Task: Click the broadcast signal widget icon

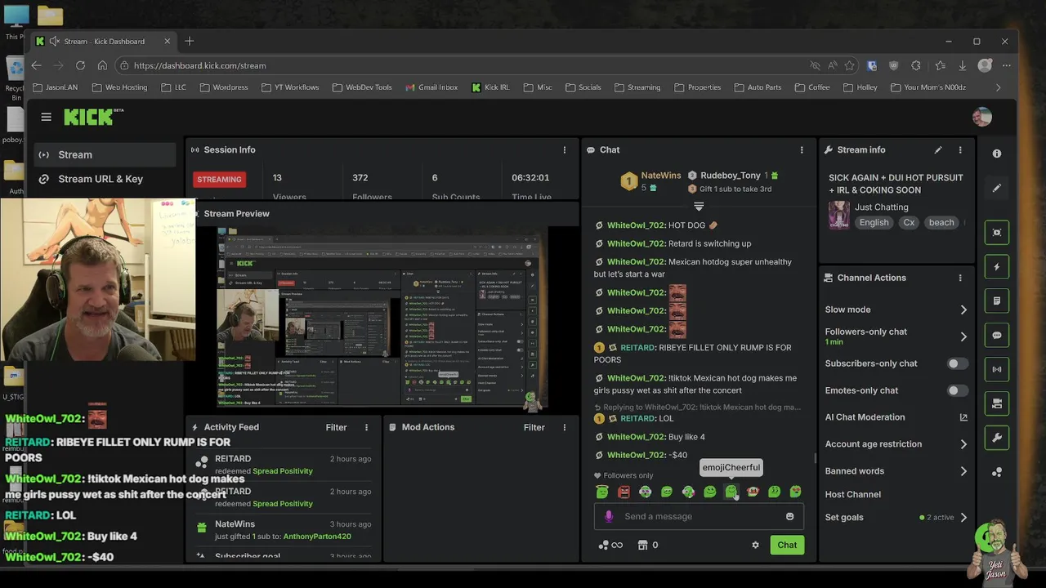Action: point(997,369)
